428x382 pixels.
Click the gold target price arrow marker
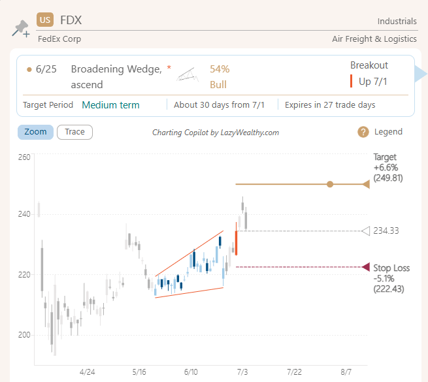tap(365, 185)
